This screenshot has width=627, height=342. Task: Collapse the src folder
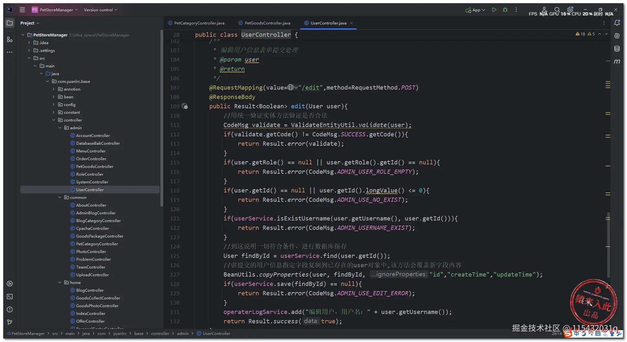point(29,58)
